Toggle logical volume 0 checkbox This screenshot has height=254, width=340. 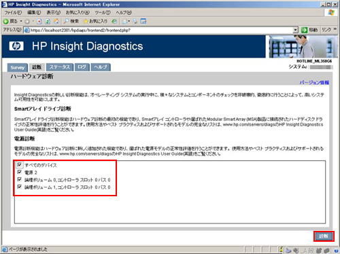point(20,179)
